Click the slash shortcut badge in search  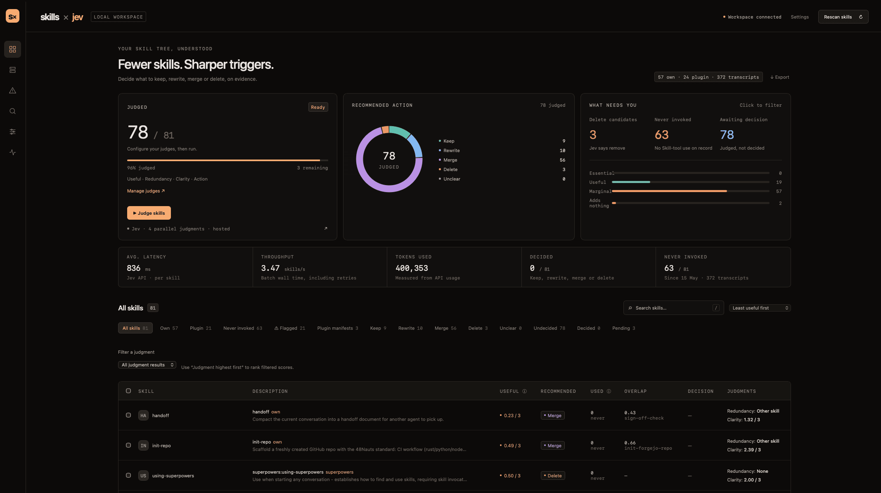point(716,308)
